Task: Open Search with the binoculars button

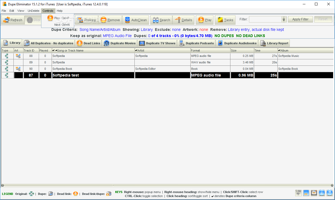Action: click(161, 20)
